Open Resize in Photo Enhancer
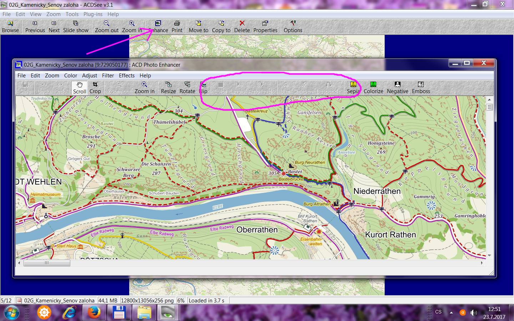 (168, 88)
